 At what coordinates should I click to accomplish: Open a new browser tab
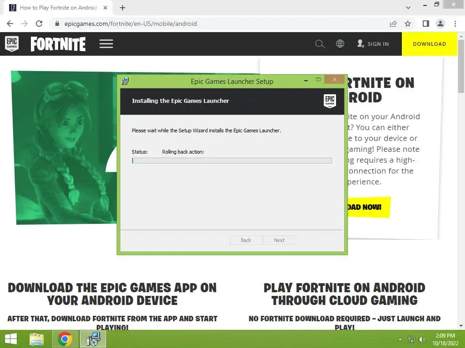click(x=123, y=8)
